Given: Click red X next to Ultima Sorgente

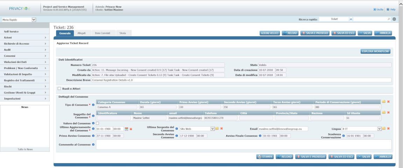Looking at the screenshot, I should click(x=221, y=129).
